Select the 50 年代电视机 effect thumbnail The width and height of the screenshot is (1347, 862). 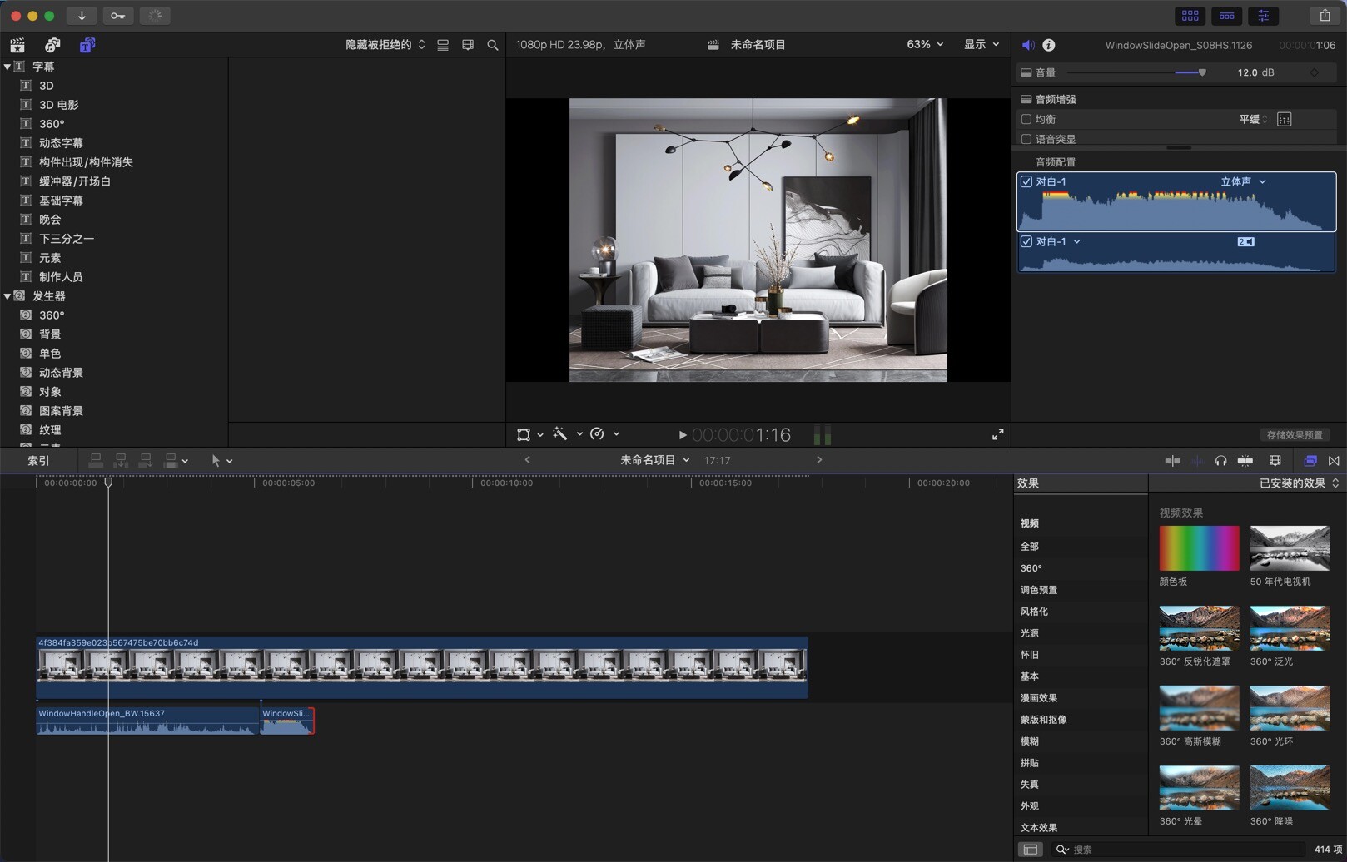(1290, 548)
